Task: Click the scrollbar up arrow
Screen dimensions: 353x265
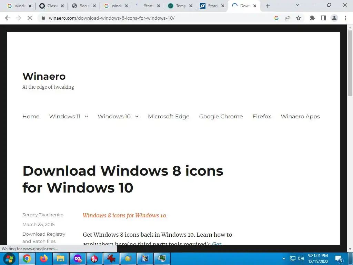Action: pyautogui.click(x=350, y=27)
